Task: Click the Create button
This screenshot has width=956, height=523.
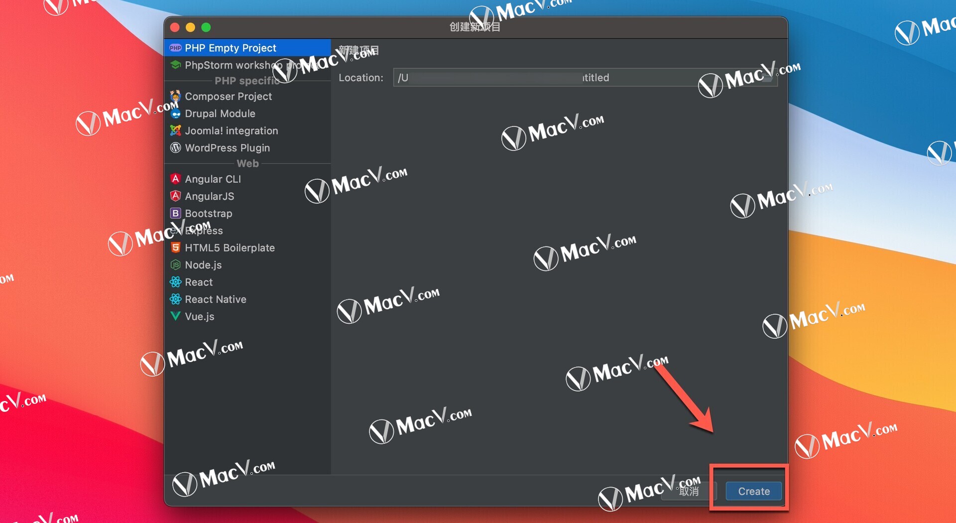Action: click(753, 491)
